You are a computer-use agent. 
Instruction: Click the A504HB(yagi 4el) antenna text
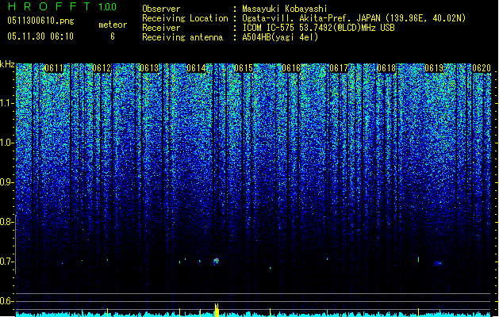(280, 37)
